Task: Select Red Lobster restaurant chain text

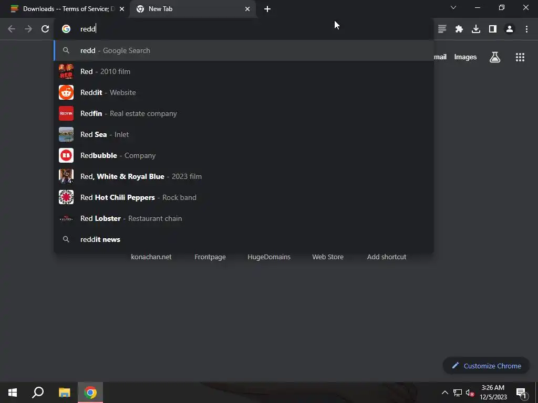Action: [131, 218]
